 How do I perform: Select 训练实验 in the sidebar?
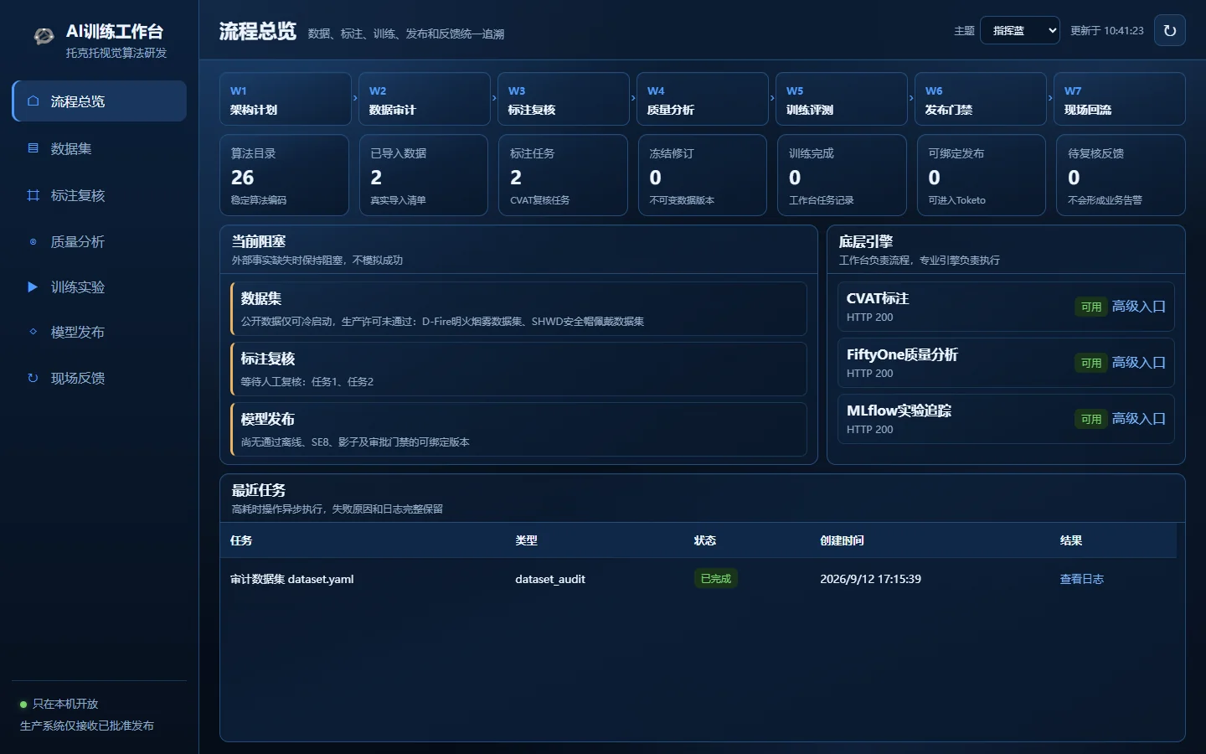pos(100,287)
